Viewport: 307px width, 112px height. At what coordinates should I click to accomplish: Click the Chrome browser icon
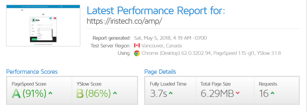point(137,53)
